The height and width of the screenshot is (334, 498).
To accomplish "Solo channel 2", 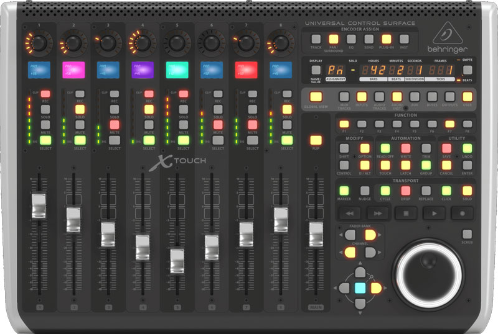I will [80, 109].
